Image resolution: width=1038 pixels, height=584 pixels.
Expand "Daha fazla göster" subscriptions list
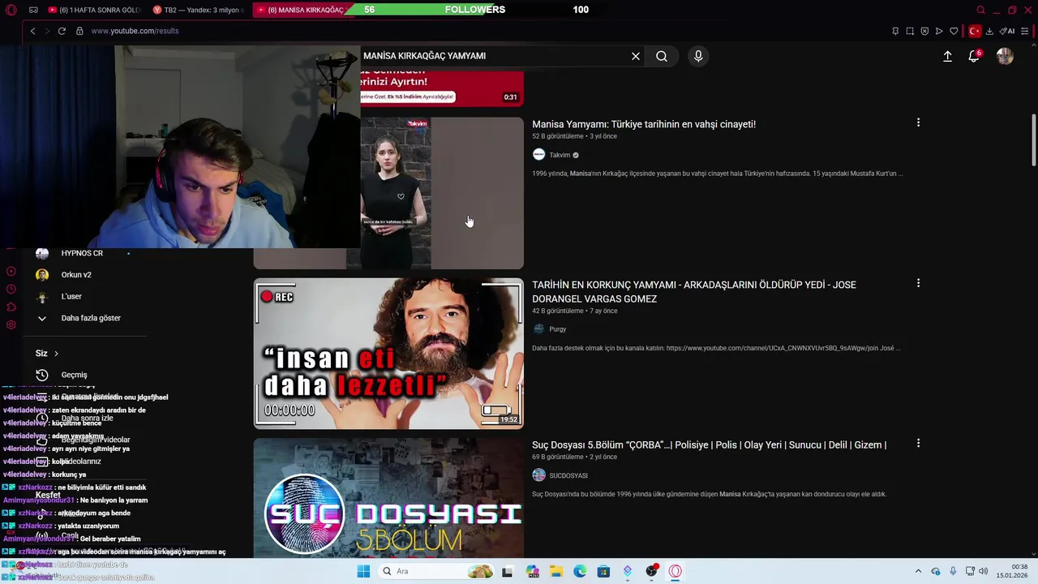click(x=91, y=318)
